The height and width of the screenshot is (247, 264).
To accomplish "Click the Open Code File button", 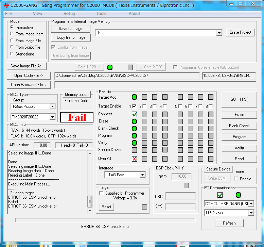I will click(29, 76).
